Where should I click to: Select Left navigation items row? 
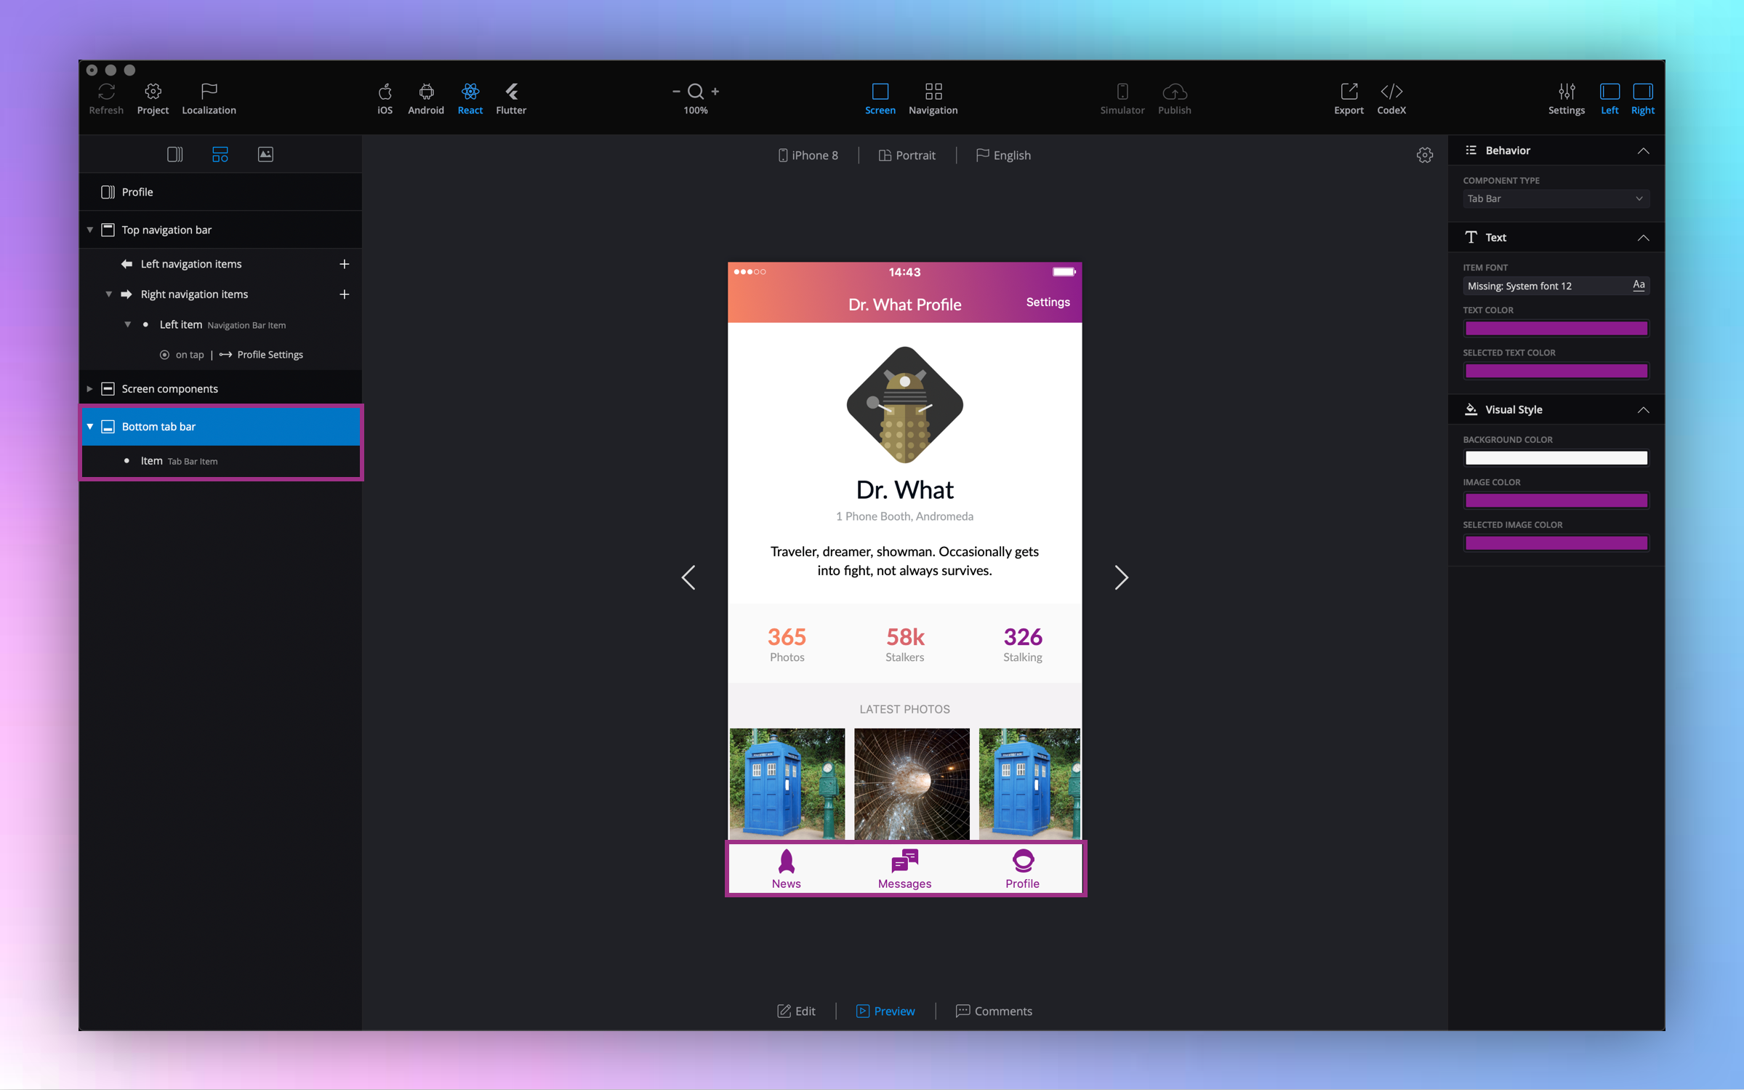pyautogui.click(x=220, y=264)
